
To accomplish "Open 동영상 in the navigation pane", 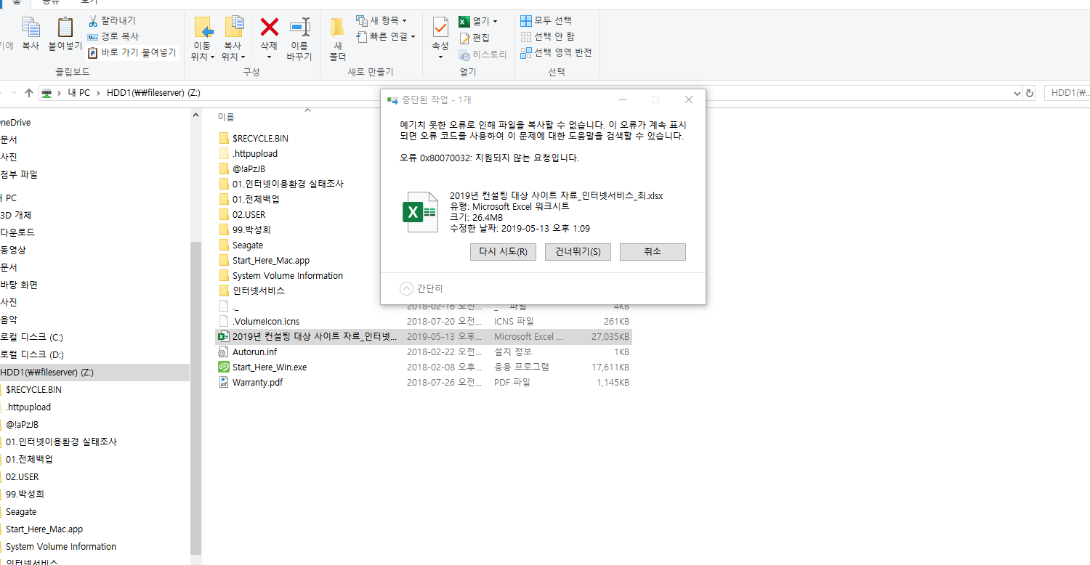I will pyautogui.click(x=13, y=250).
